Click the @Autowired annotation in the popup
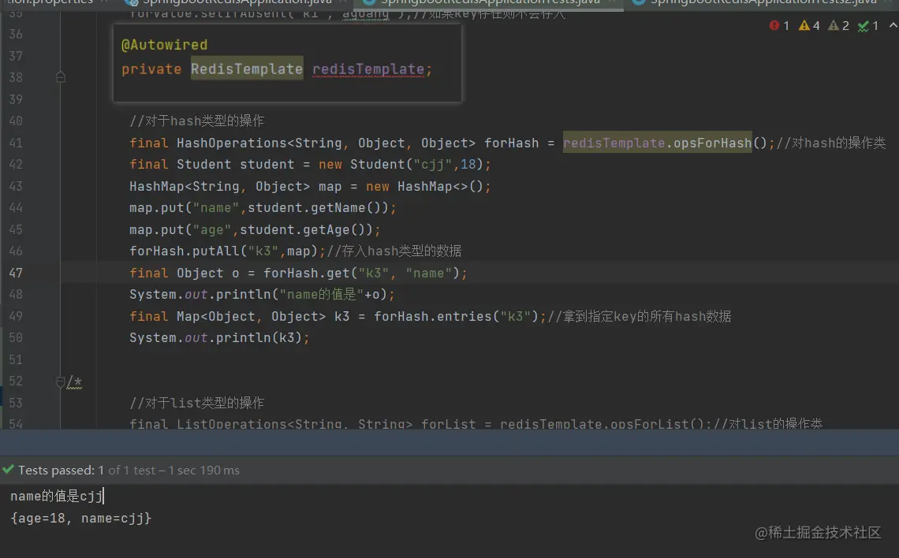The image size is (899, 558). 165,45
